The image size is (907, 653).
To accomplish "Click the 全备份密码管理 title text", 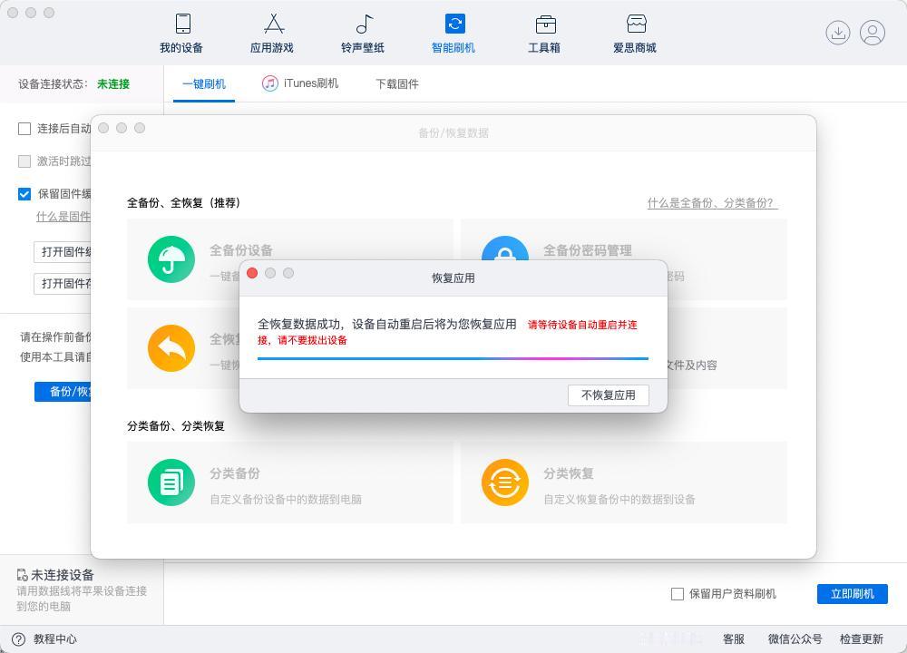I will (x=588, y=250).
